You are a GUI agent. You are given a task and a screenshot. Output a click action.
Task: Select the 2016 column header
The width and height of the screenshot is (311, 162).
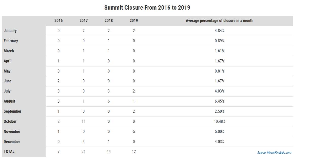[x=59, y=21]
